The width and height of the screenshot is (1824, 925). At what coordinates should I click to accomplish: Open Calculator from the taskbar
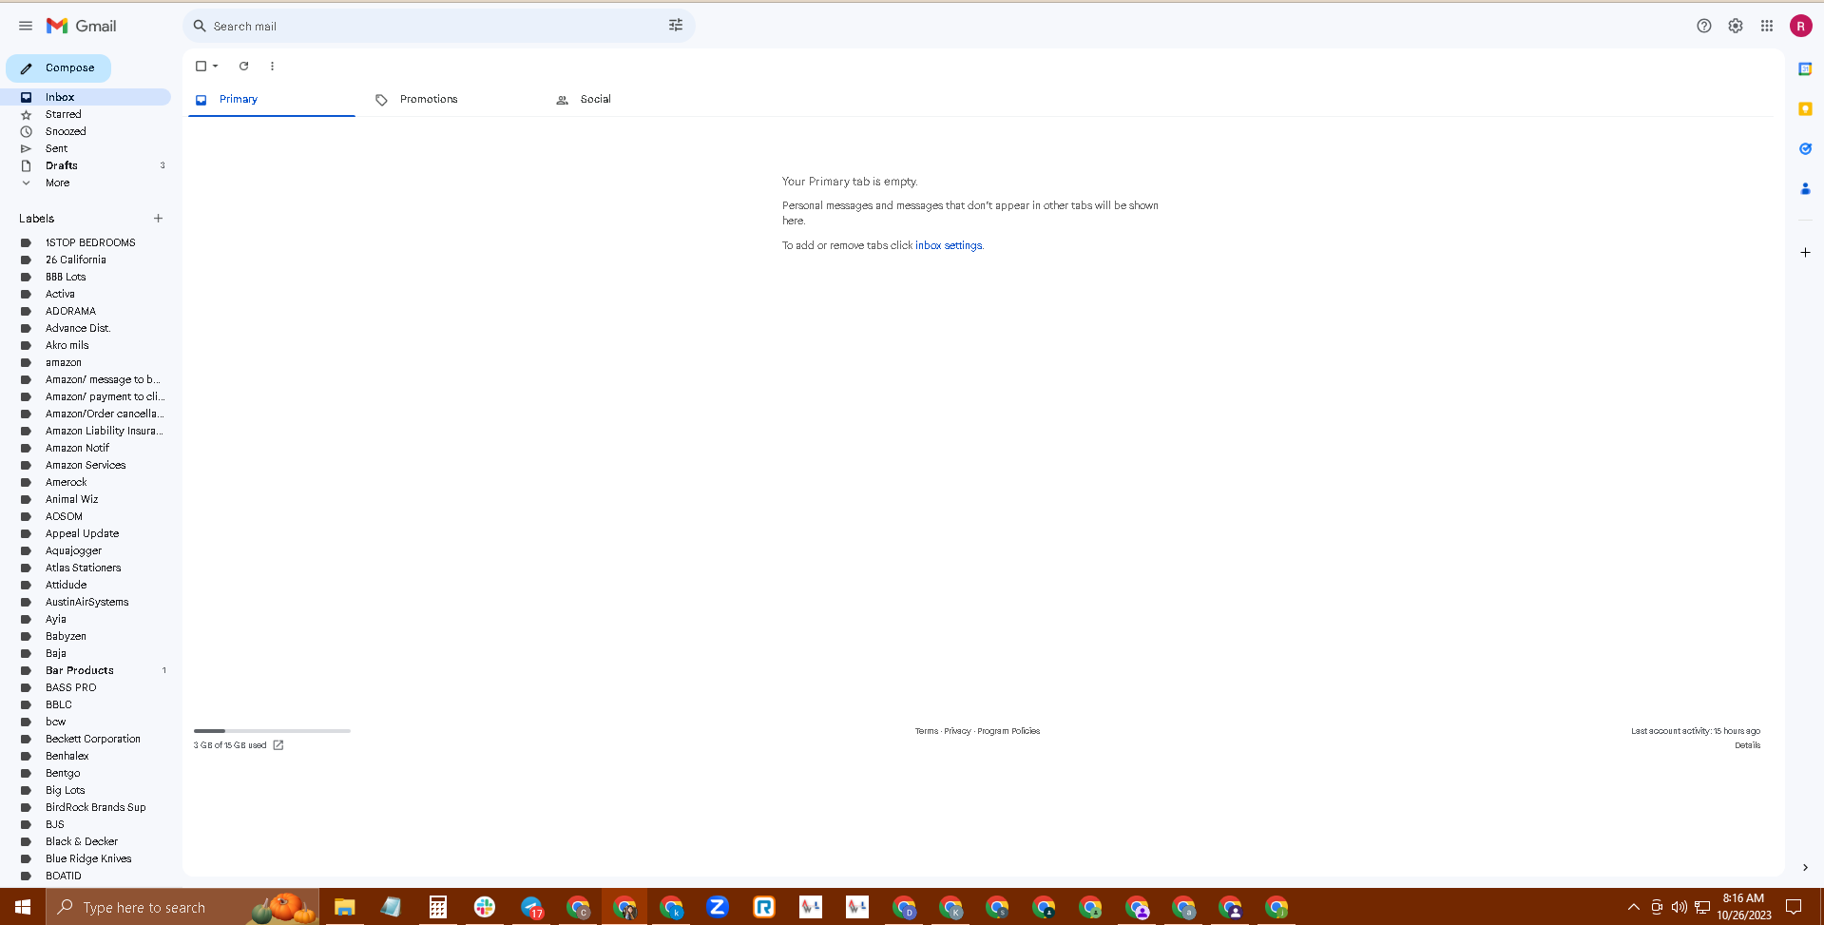coord(437,907)
